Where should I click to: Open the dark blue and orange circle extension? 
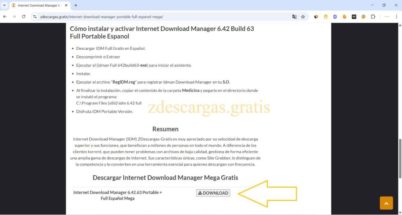point(316,17)
